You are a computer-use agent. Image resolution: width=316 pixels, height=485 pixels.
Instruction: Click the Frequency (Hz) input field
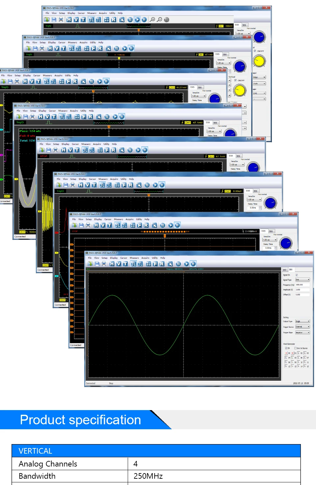click(x=303, y=285)
